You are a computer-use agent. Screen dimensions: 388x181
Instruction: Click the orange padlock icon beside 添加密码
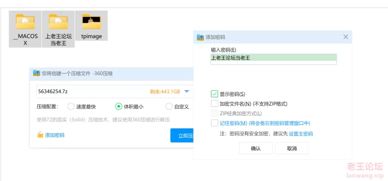pos(40,135)
